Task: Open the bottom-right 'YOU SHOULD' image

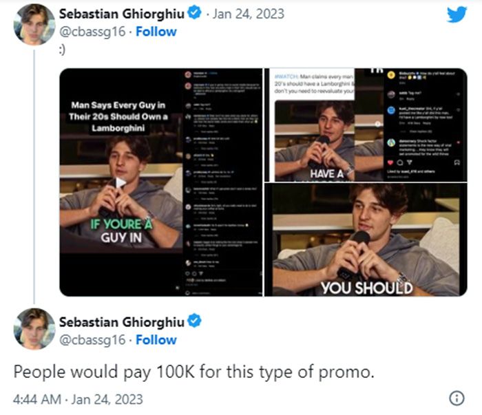Action: point(366,240)
